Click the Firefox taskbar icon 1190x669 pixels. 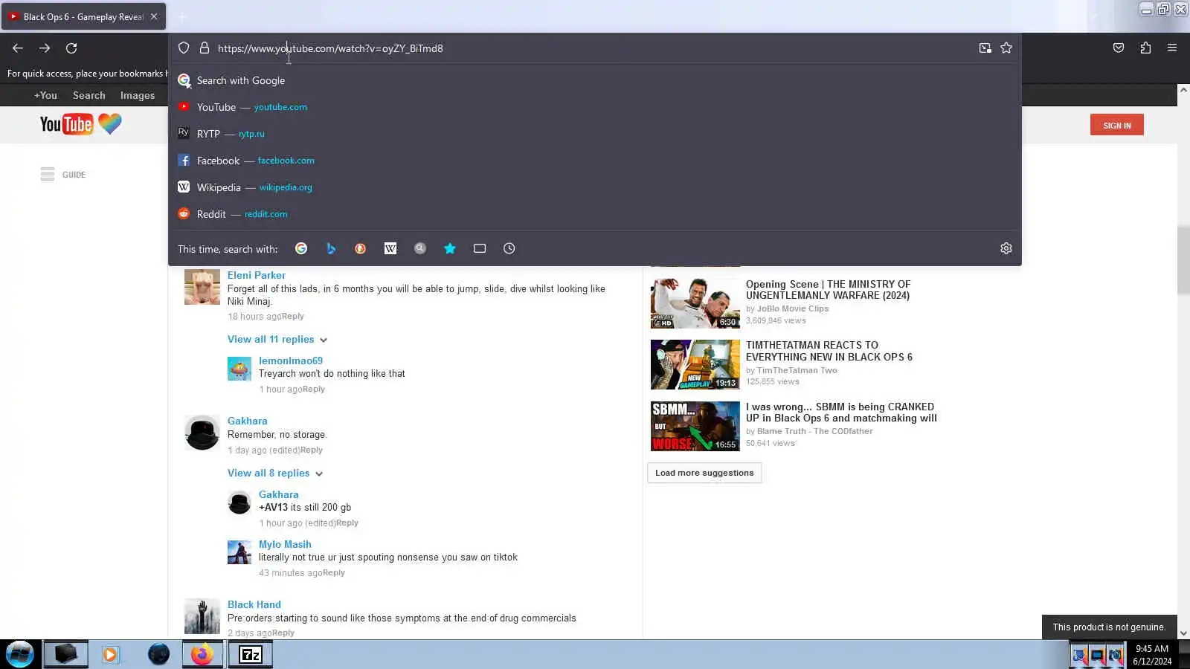pos(202,655)
